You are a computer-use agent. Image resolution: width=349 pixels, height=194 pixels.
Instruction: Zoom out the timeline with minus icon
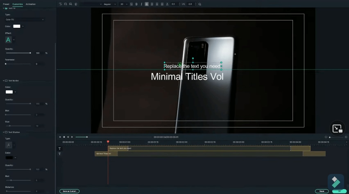coord(326,137)
